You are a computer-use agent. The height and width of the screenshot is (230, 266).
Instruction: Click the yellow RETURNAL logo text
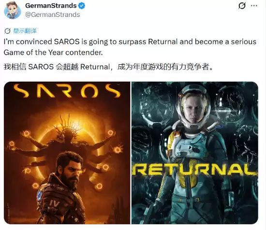point(195,170)
